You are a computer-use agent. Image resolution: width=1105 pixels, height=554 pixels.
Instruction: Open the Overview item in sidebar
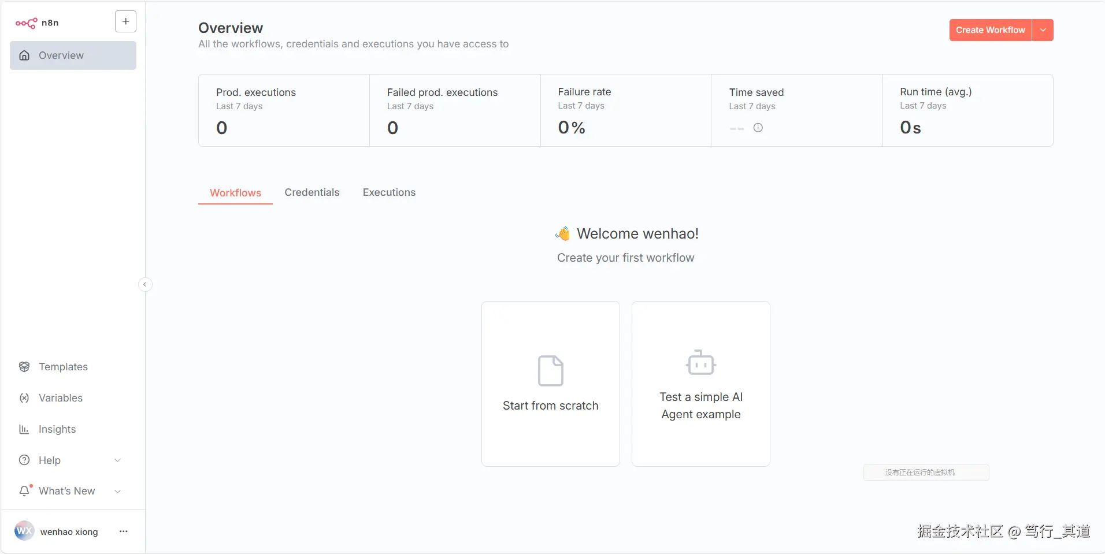click(73, 55)
